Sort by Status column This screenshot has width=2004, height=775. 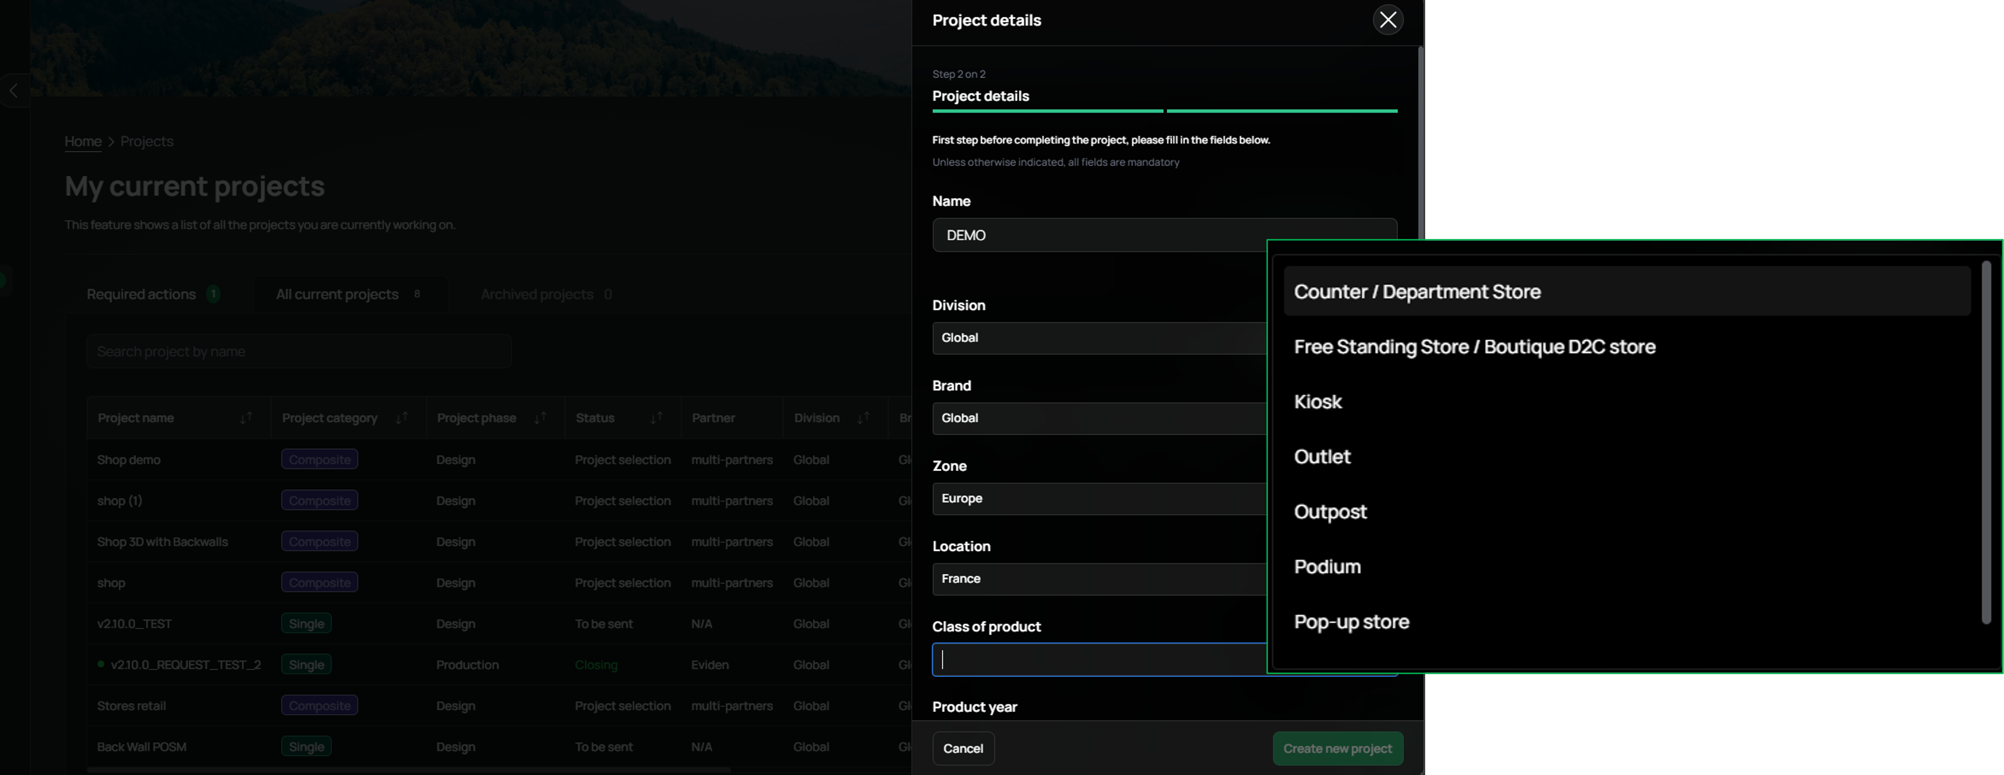(656, 419)
